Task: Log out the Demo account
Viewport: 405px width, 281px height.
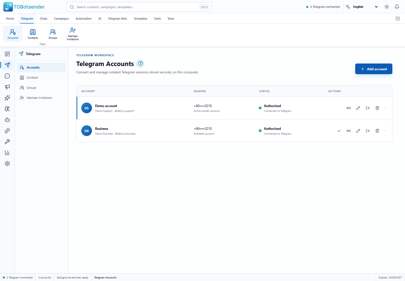Action: click(368, 108)
